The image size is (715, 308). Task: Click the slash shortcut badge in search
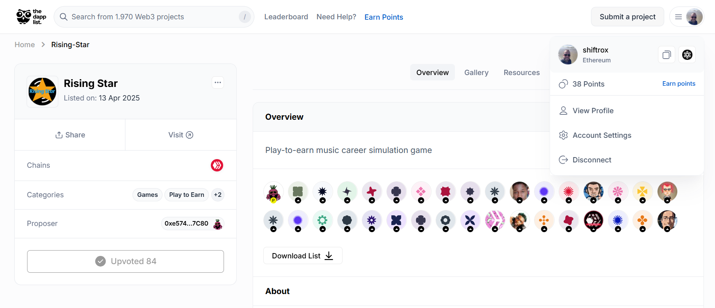point(244,17)
